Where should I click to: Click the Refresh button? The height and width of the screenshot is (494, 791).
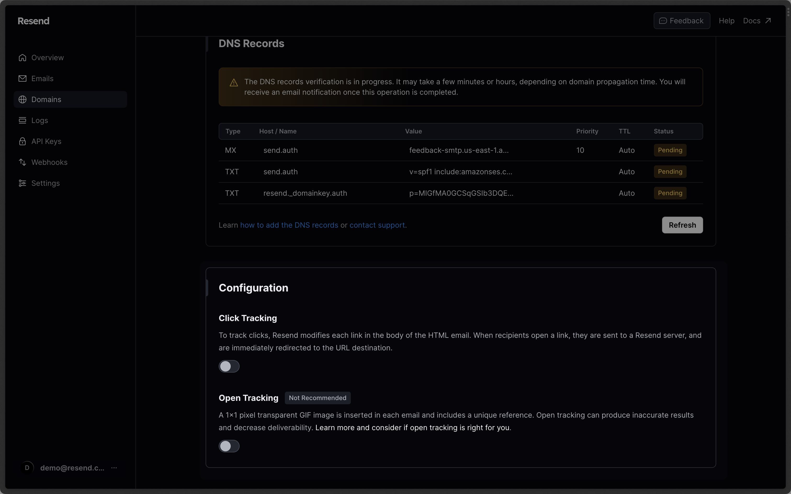coord(682,225)
